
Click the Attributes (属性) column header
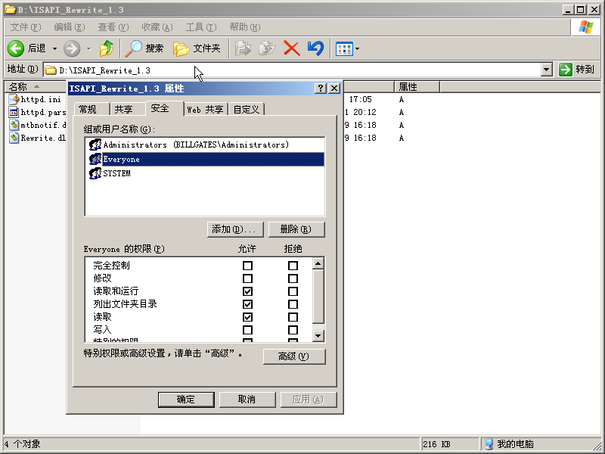point(417,86)
